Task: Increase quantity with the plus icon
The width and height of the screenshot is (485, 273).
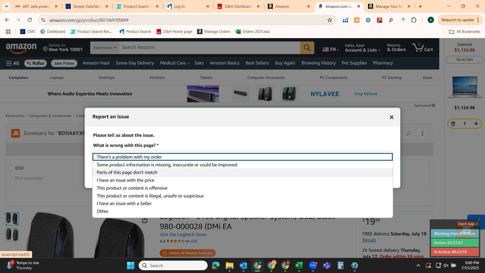Action: 476,124
